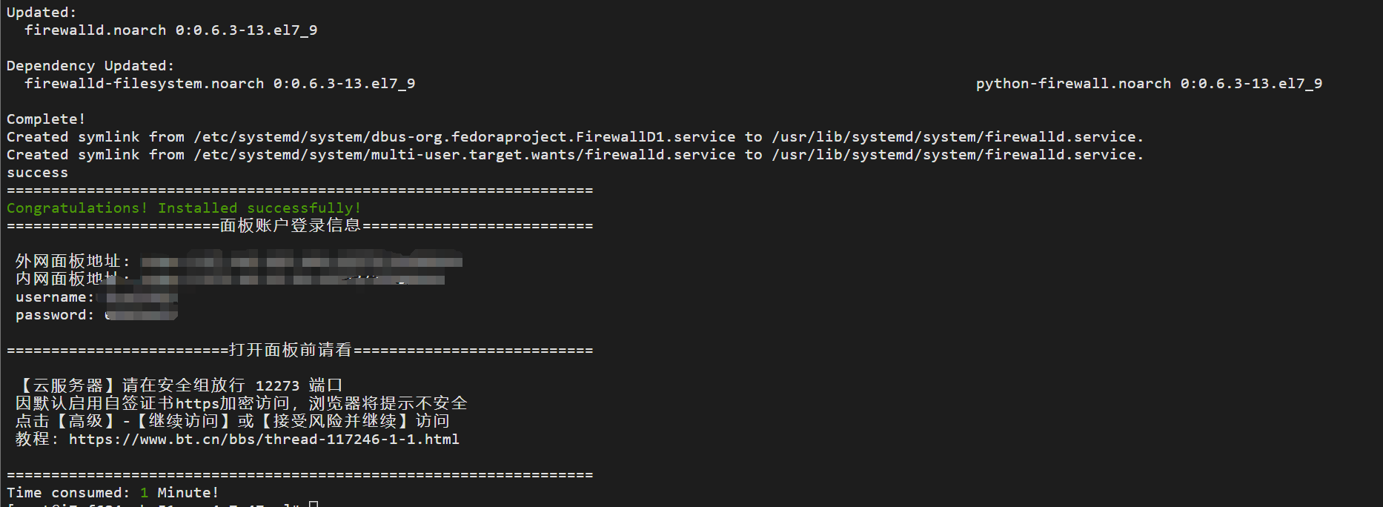Click the blurred external panel address value
The width and height of the screenshot is (1383, 507).
pos(301,262)
